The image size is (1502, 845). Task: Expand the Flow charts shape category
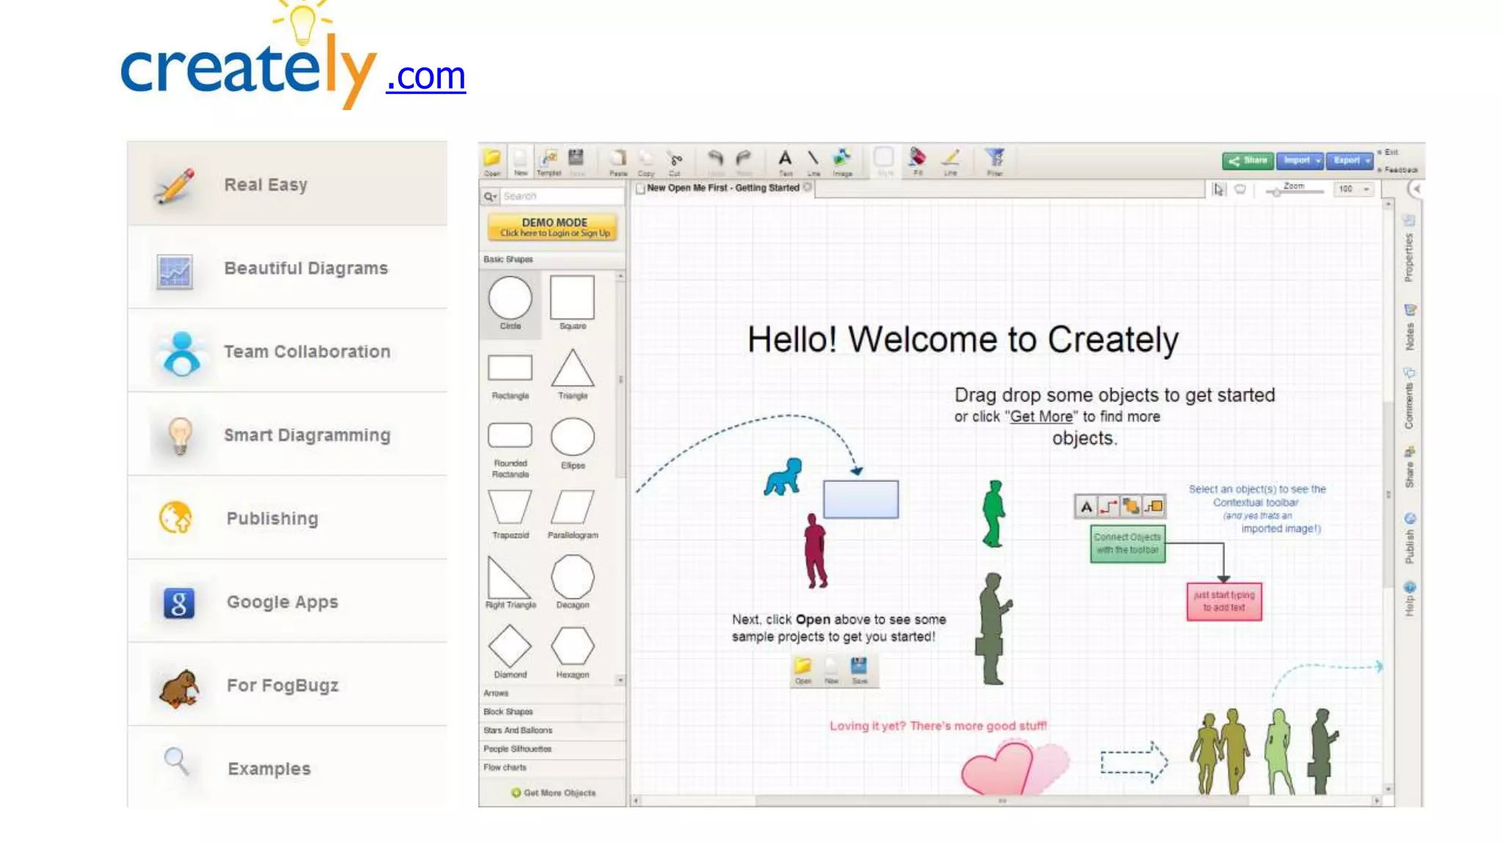click(x=505, y=767)
